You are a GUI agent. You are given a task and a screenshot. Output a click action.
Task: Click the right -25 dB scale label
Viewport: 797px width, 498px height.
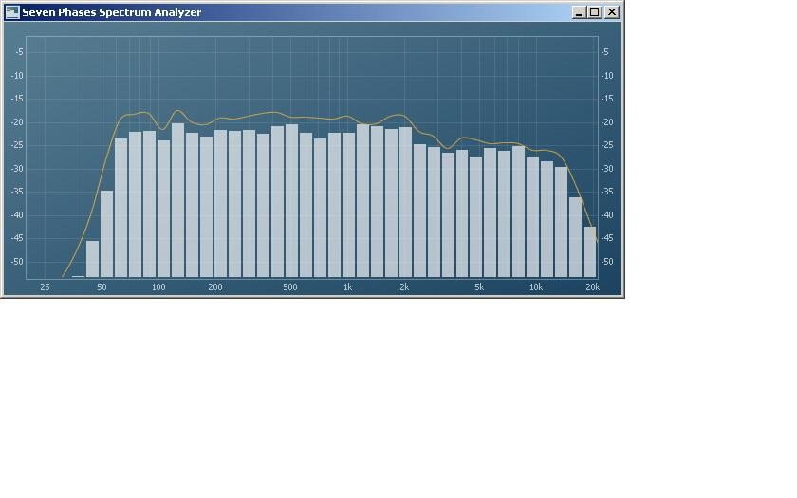[x=607, y=145]
